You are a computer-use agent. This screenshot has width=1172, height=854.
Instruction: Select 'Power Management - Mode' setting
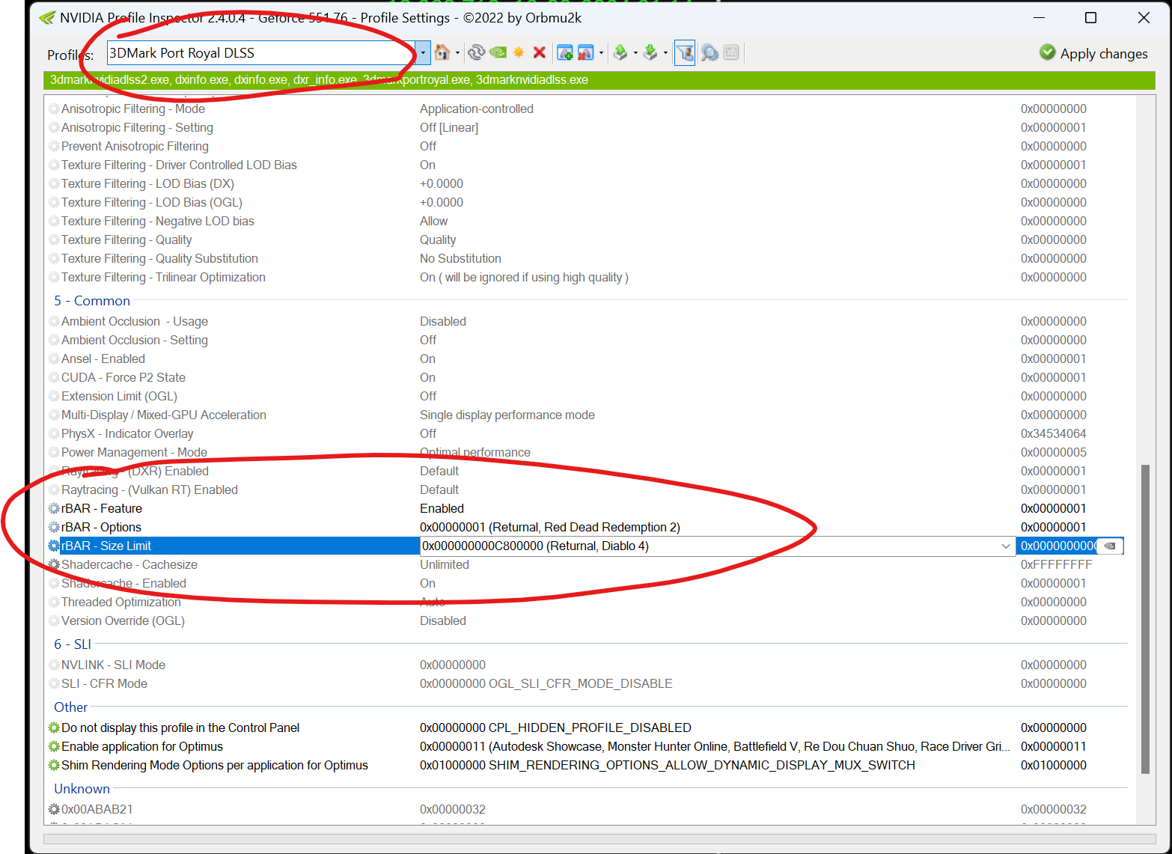[134, 453]
